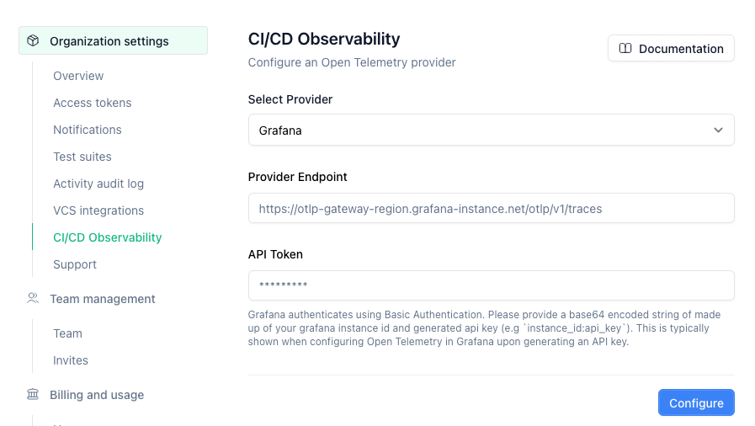Image resolution: width=755 pixels, height=426 pixels.
Task: Click into the Provider Endpoint field
Action: 491,208
